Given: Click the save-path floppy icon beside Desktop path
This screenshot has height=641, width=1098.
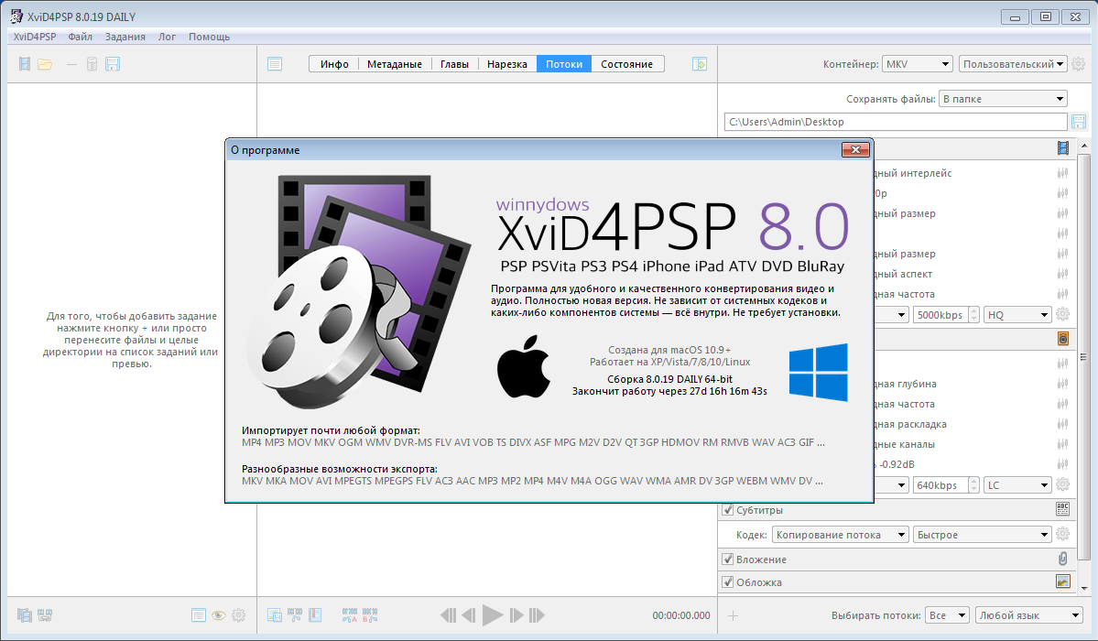Looking at the screenshot, I should pyautogui.click(x=1079, y=122).
